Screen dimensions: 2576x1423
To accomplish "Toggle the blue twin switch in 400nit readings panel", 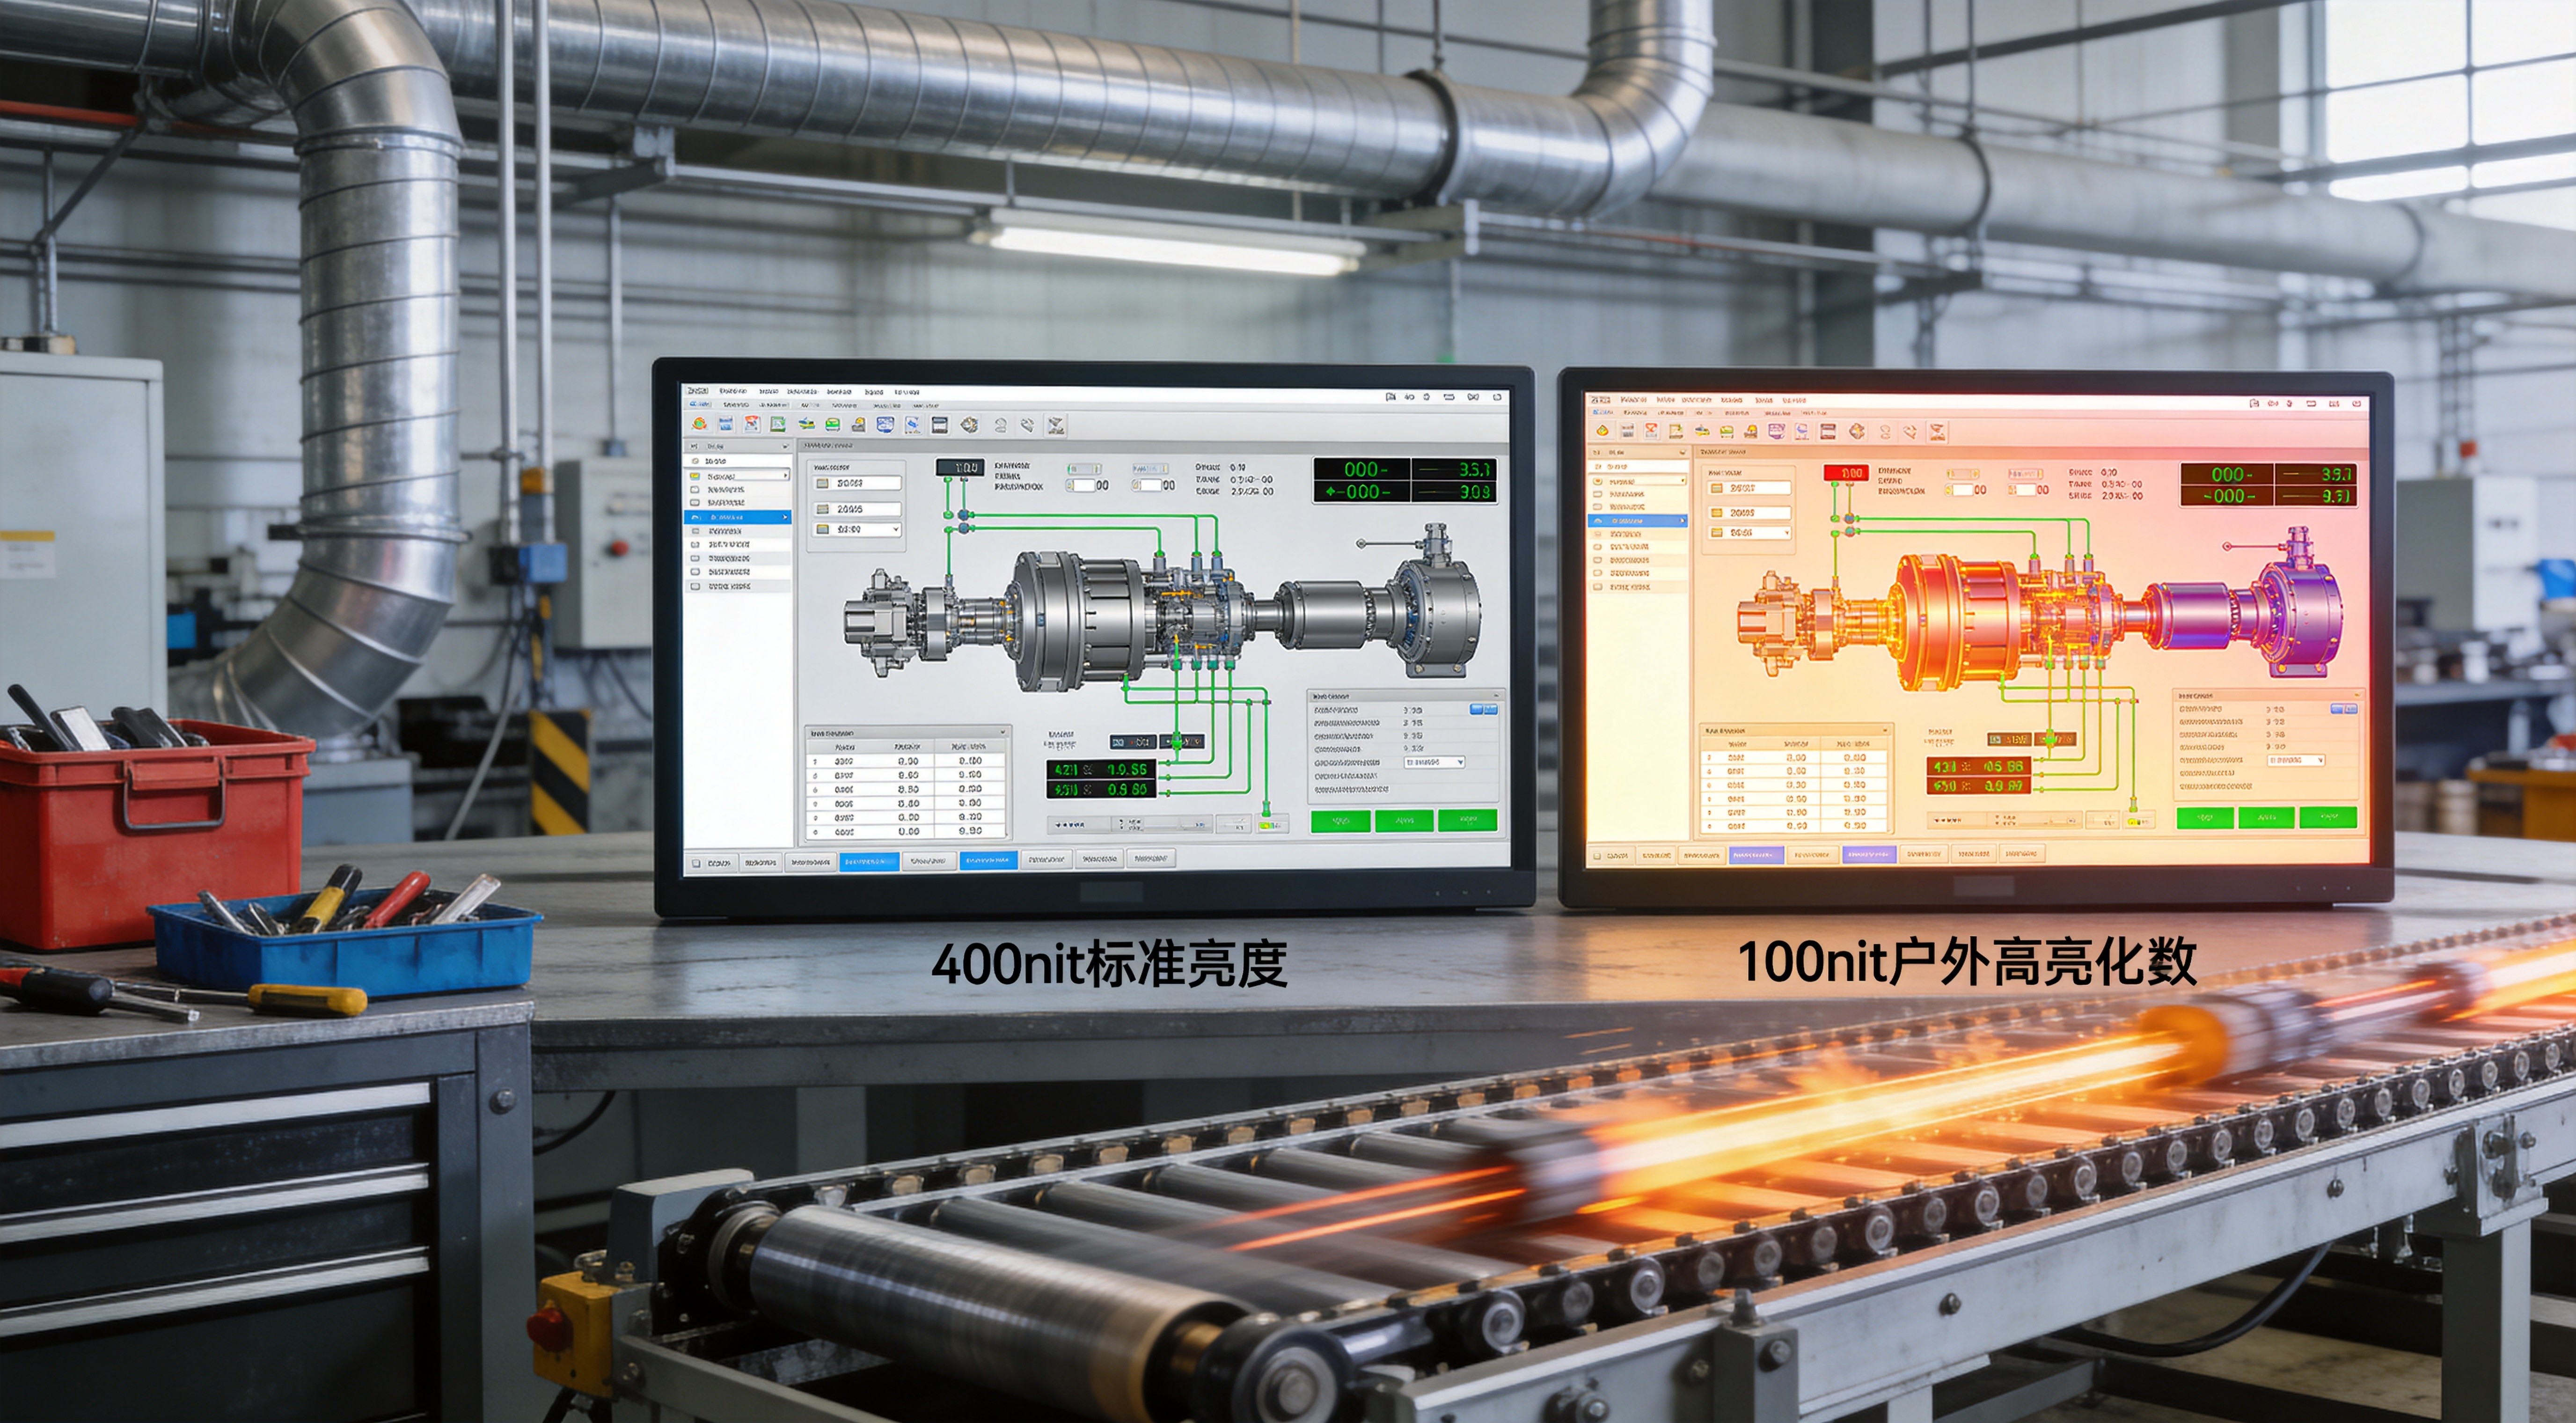I will tap(1483, 709).
